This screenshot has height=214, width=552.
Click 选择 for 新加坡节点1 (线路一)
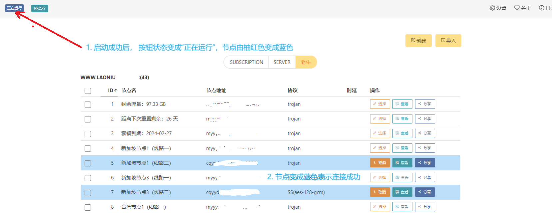tap(380, 148)
